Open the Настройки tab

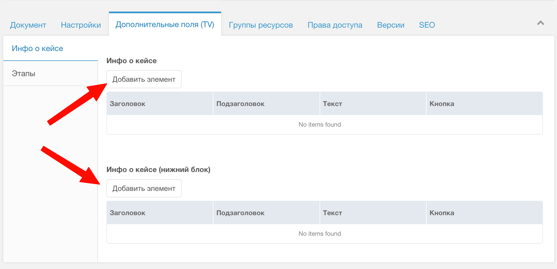(81, 25)
